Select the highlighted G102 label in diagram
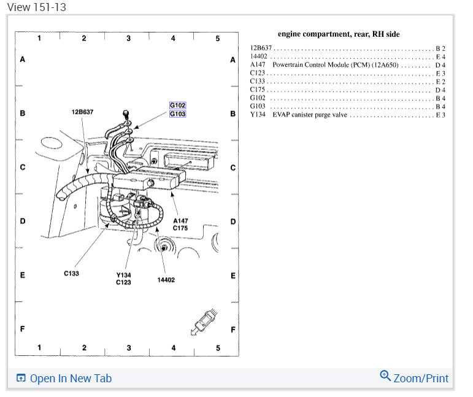 pyautogui.click(x=178, y=106)
